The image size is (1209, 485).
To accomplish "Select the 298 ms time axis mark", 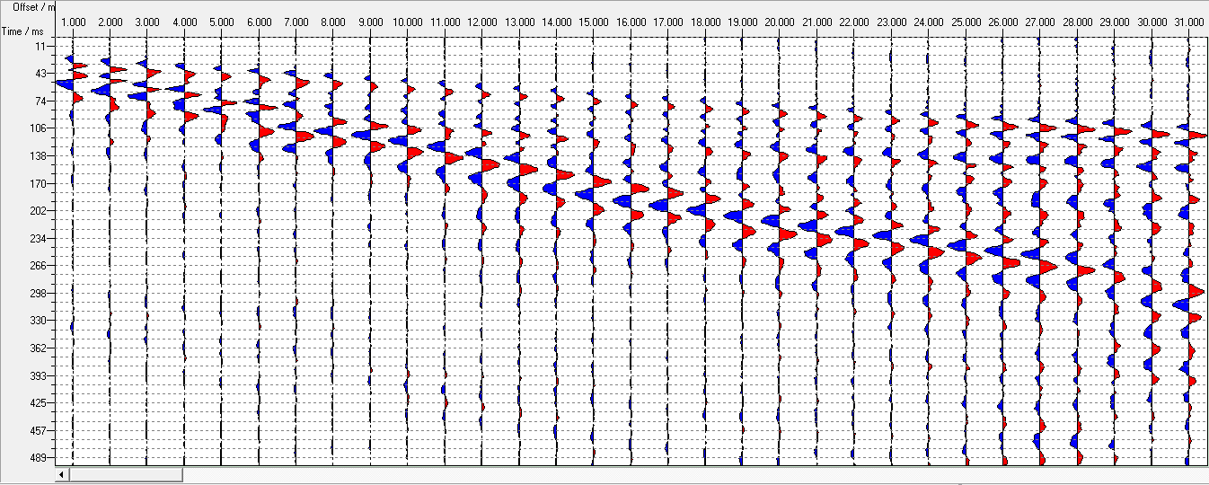I will [x=40, y=294].
